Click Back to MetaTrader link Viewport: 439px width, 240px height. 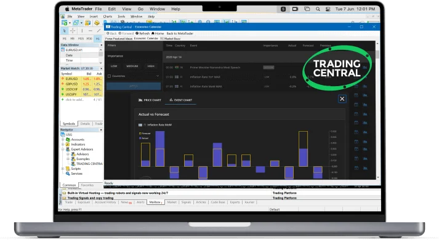180,33
